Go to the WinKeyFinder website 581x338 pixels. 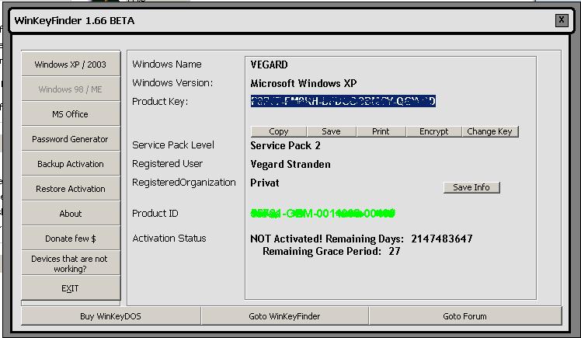(x=284, y=316)
